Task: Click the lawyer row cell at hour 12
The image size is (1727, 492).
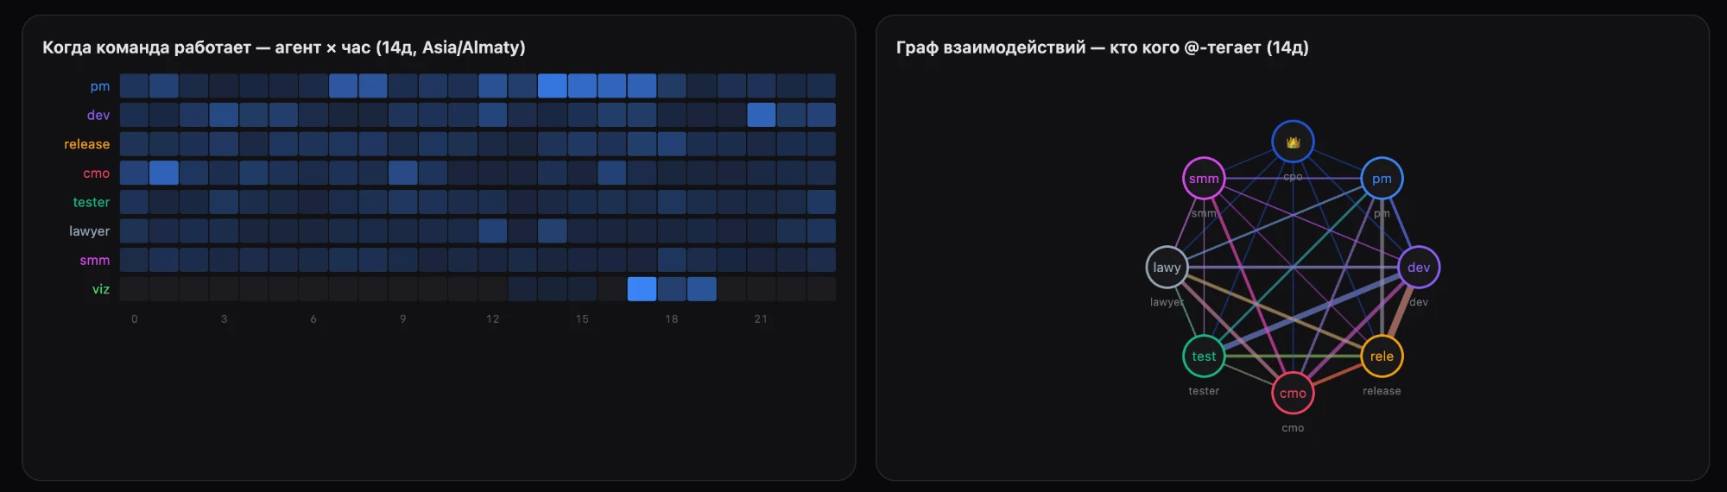Action: (492, 230)
